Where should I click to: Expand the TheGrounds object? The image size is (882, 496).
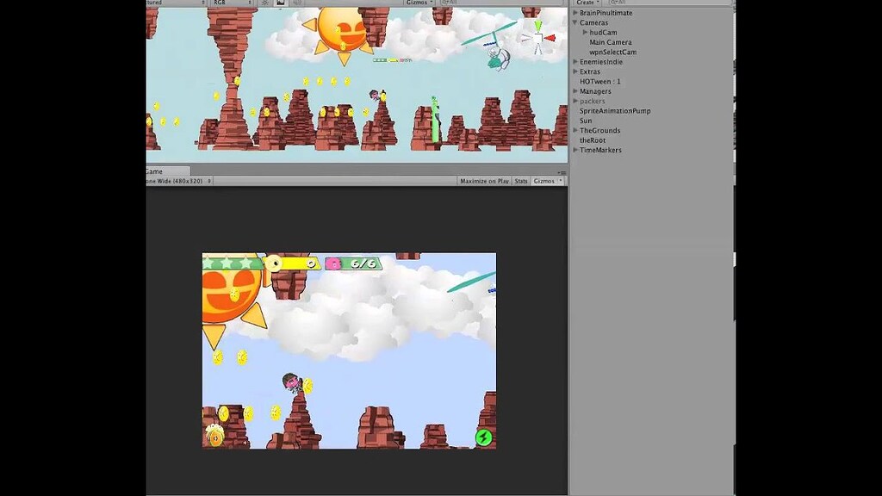[575, 130]
